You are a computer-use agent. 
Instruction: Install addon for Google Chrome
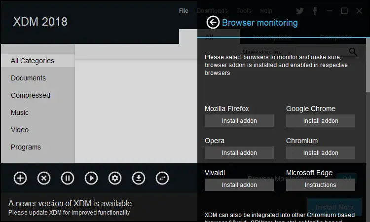321,120
